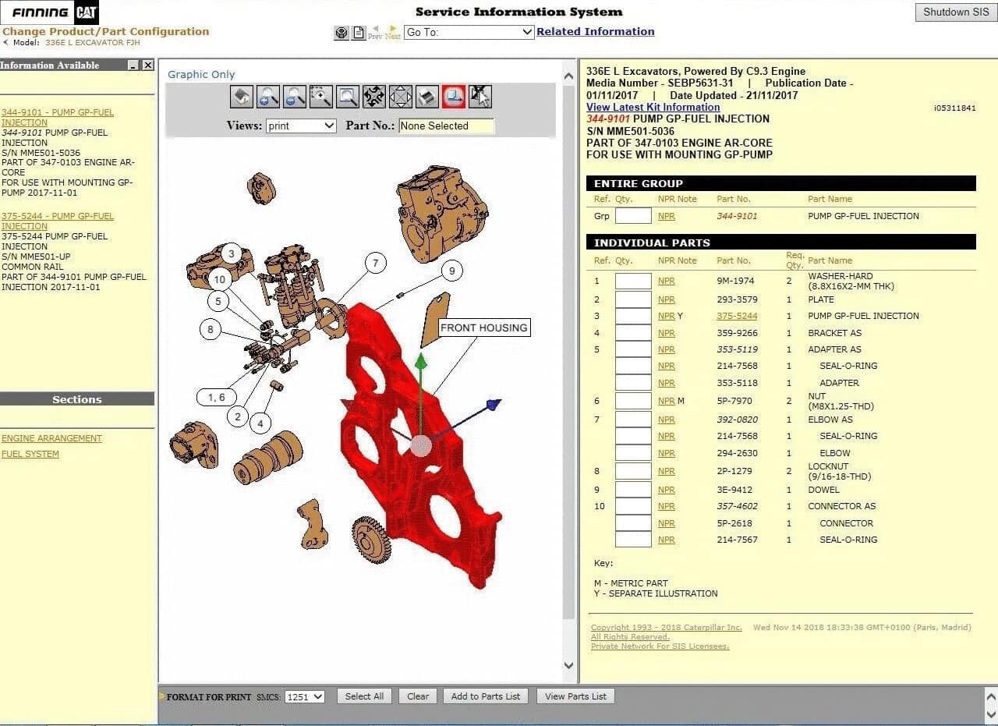Click the Select All button

(x=364, y=696)
